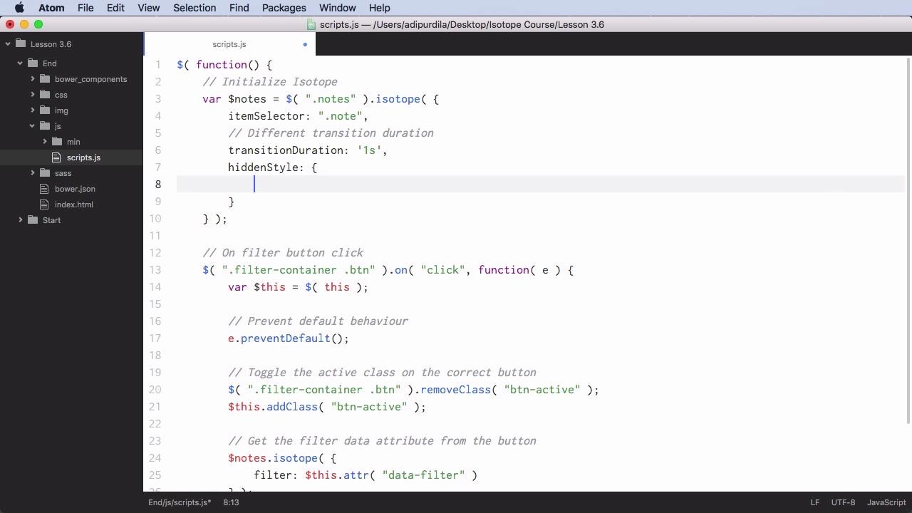Click 'removeClass' on line 20
This screenshot has width=912, height=513.
tap(455, 390)
